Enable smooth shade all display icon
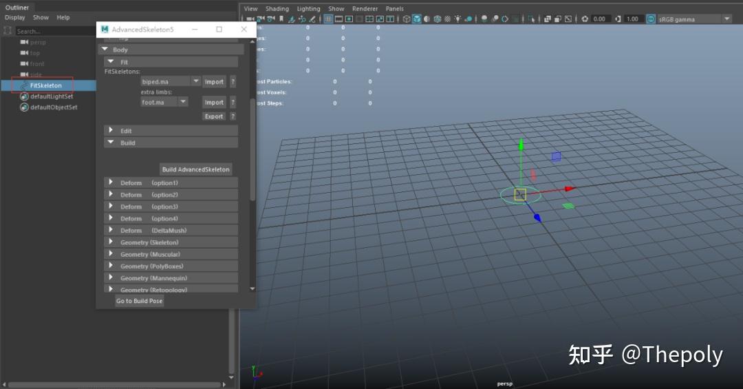This screenshot has height=389, width=743. coord(417,19)
